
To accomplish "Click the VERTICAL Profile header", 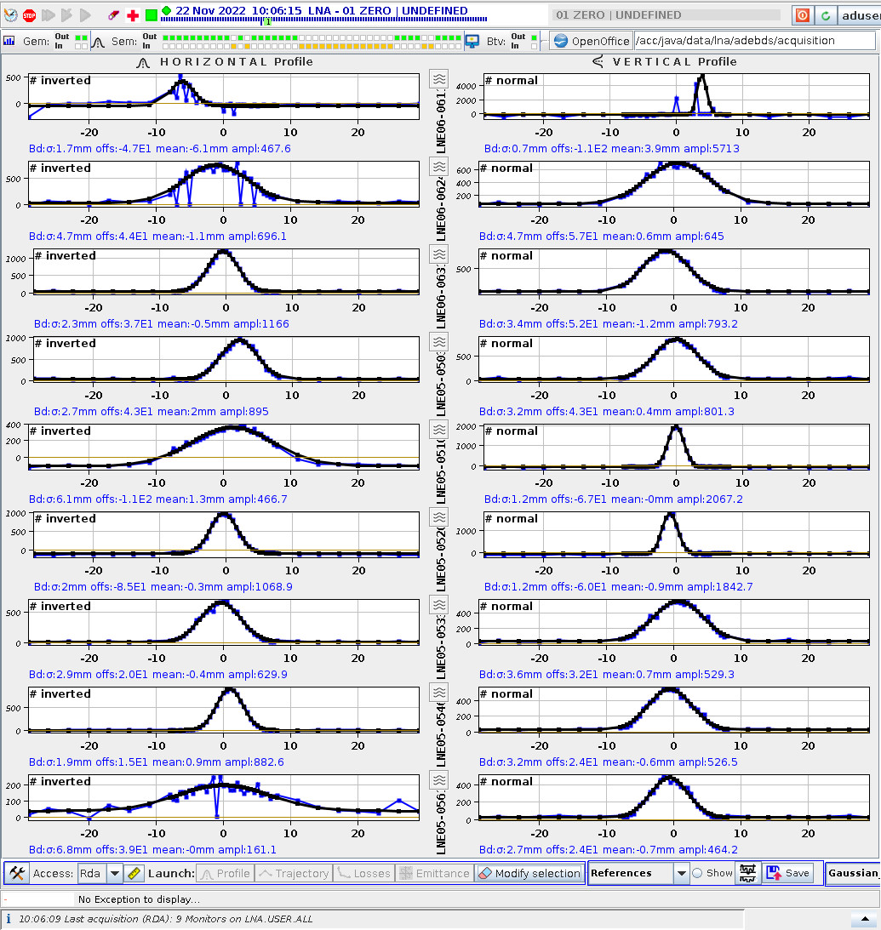I will tap(674, 61).
